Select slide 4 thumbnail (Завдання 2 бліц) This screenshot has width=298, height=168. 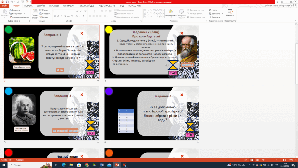pyautogui.click(x=152, y=52)
